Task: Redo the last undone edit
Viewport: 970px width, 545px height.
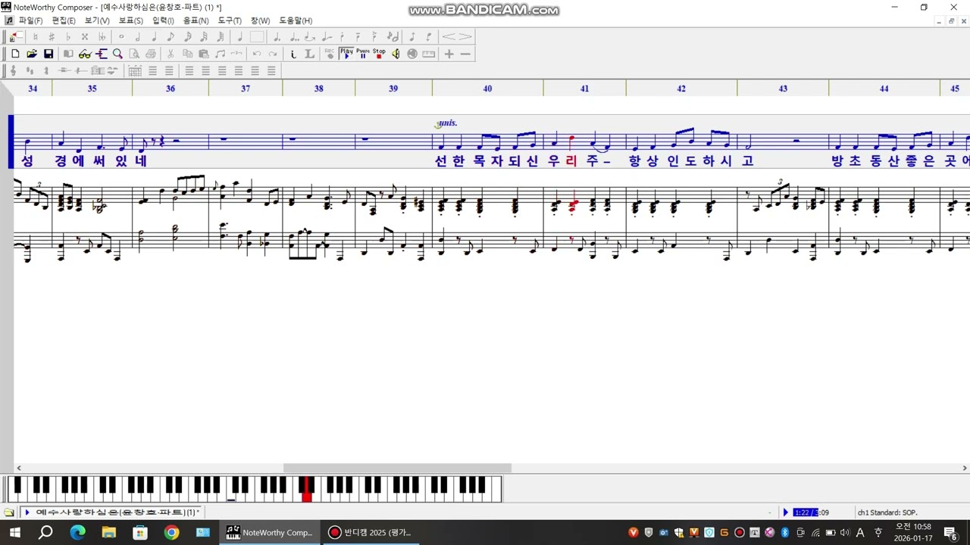Action: (x=274, y=54)
